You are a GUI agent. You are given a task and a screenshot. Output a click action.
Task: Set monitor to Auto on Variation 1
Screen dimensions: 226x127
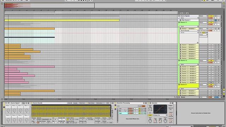point(203,33)
